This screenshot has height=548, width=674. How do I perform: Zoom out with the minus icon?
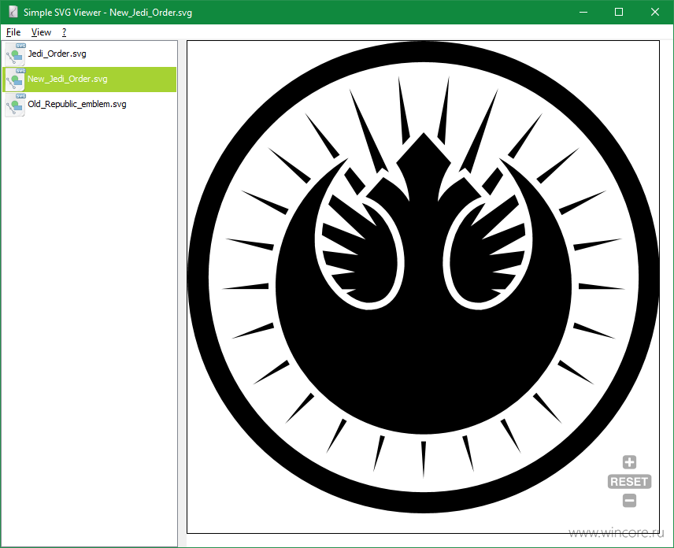[629, 500]
